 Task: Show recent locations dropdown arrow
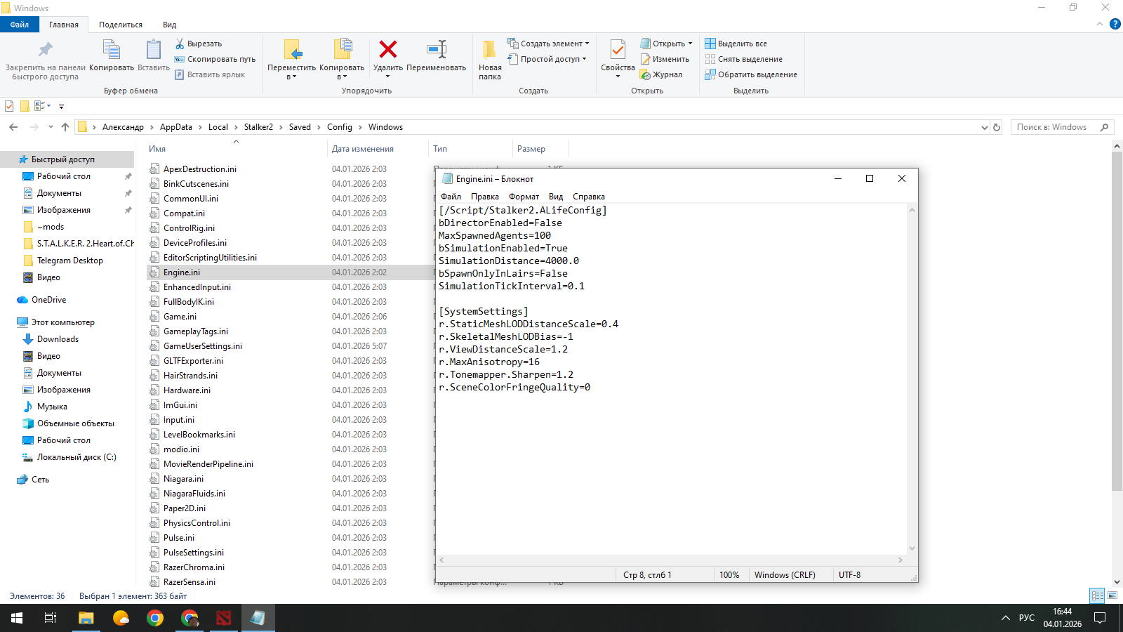pyautogui.click(x=51, y=127)
